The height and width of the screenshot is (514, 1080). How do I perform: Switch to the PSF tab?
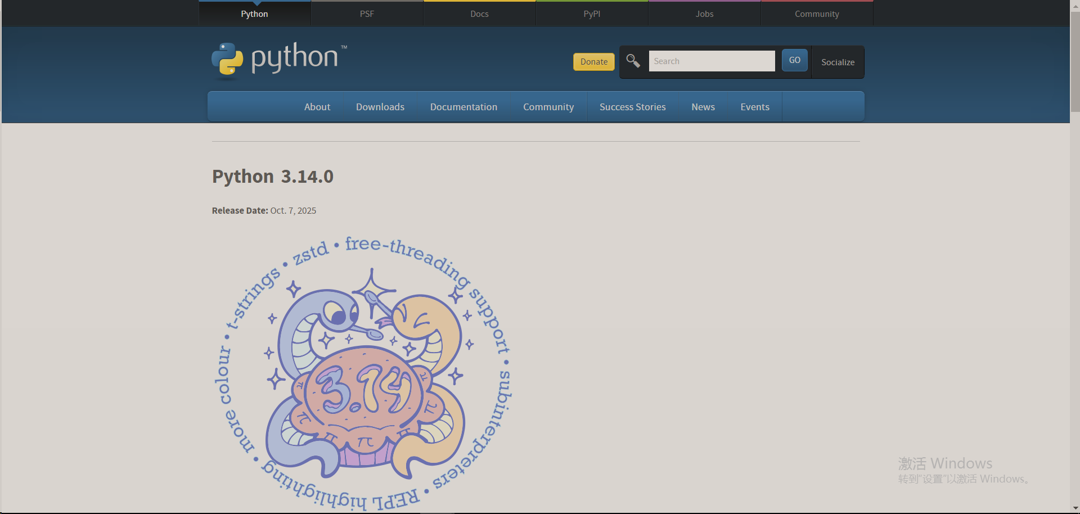367,13
